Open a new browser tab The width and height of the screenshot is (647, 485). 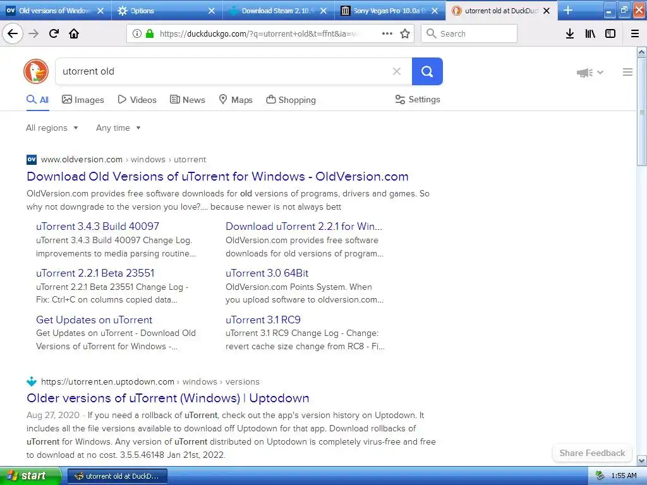(x=568, y=10)
